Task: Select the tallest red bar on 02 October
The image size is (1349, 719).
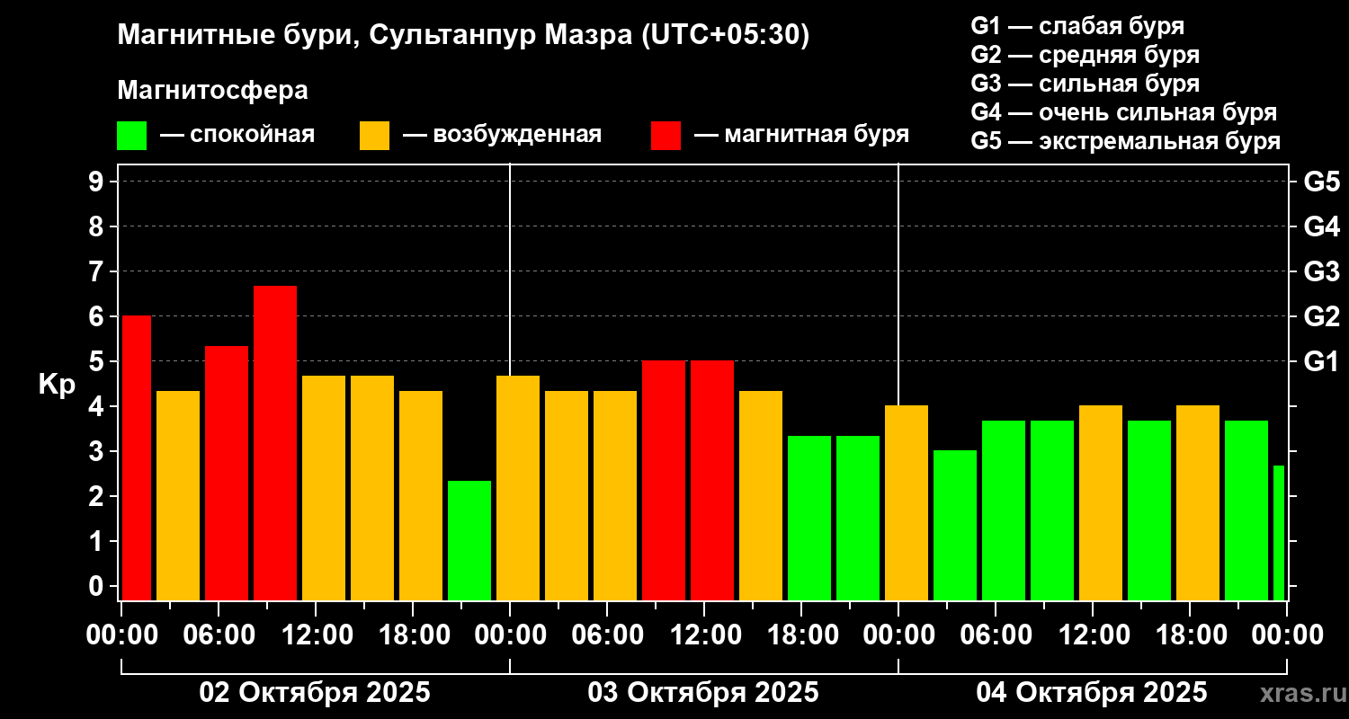Action: click(275, 443)
